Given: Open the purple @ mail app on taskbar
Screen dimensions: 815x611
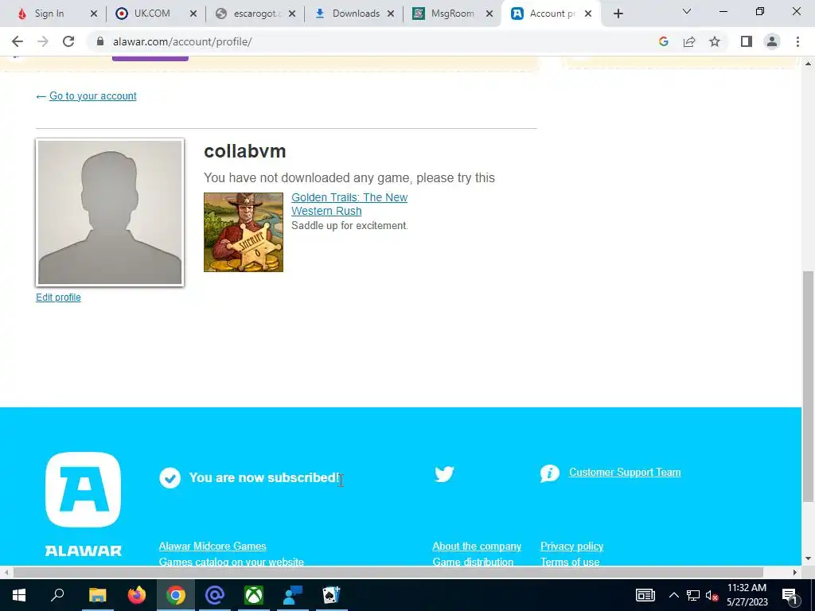Looking at the screenshot, I should [215, 595].
